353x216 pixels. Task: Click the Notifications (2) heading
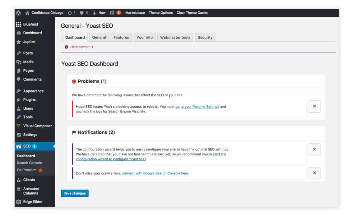click(96, 132)
